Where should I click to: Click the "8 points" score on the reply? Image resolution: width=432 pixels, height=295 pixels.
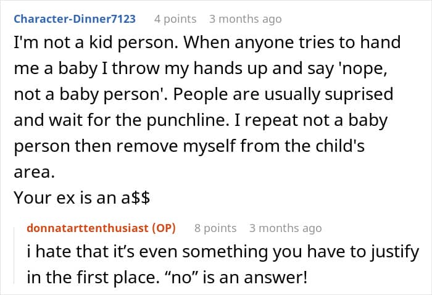coord(215,228)
